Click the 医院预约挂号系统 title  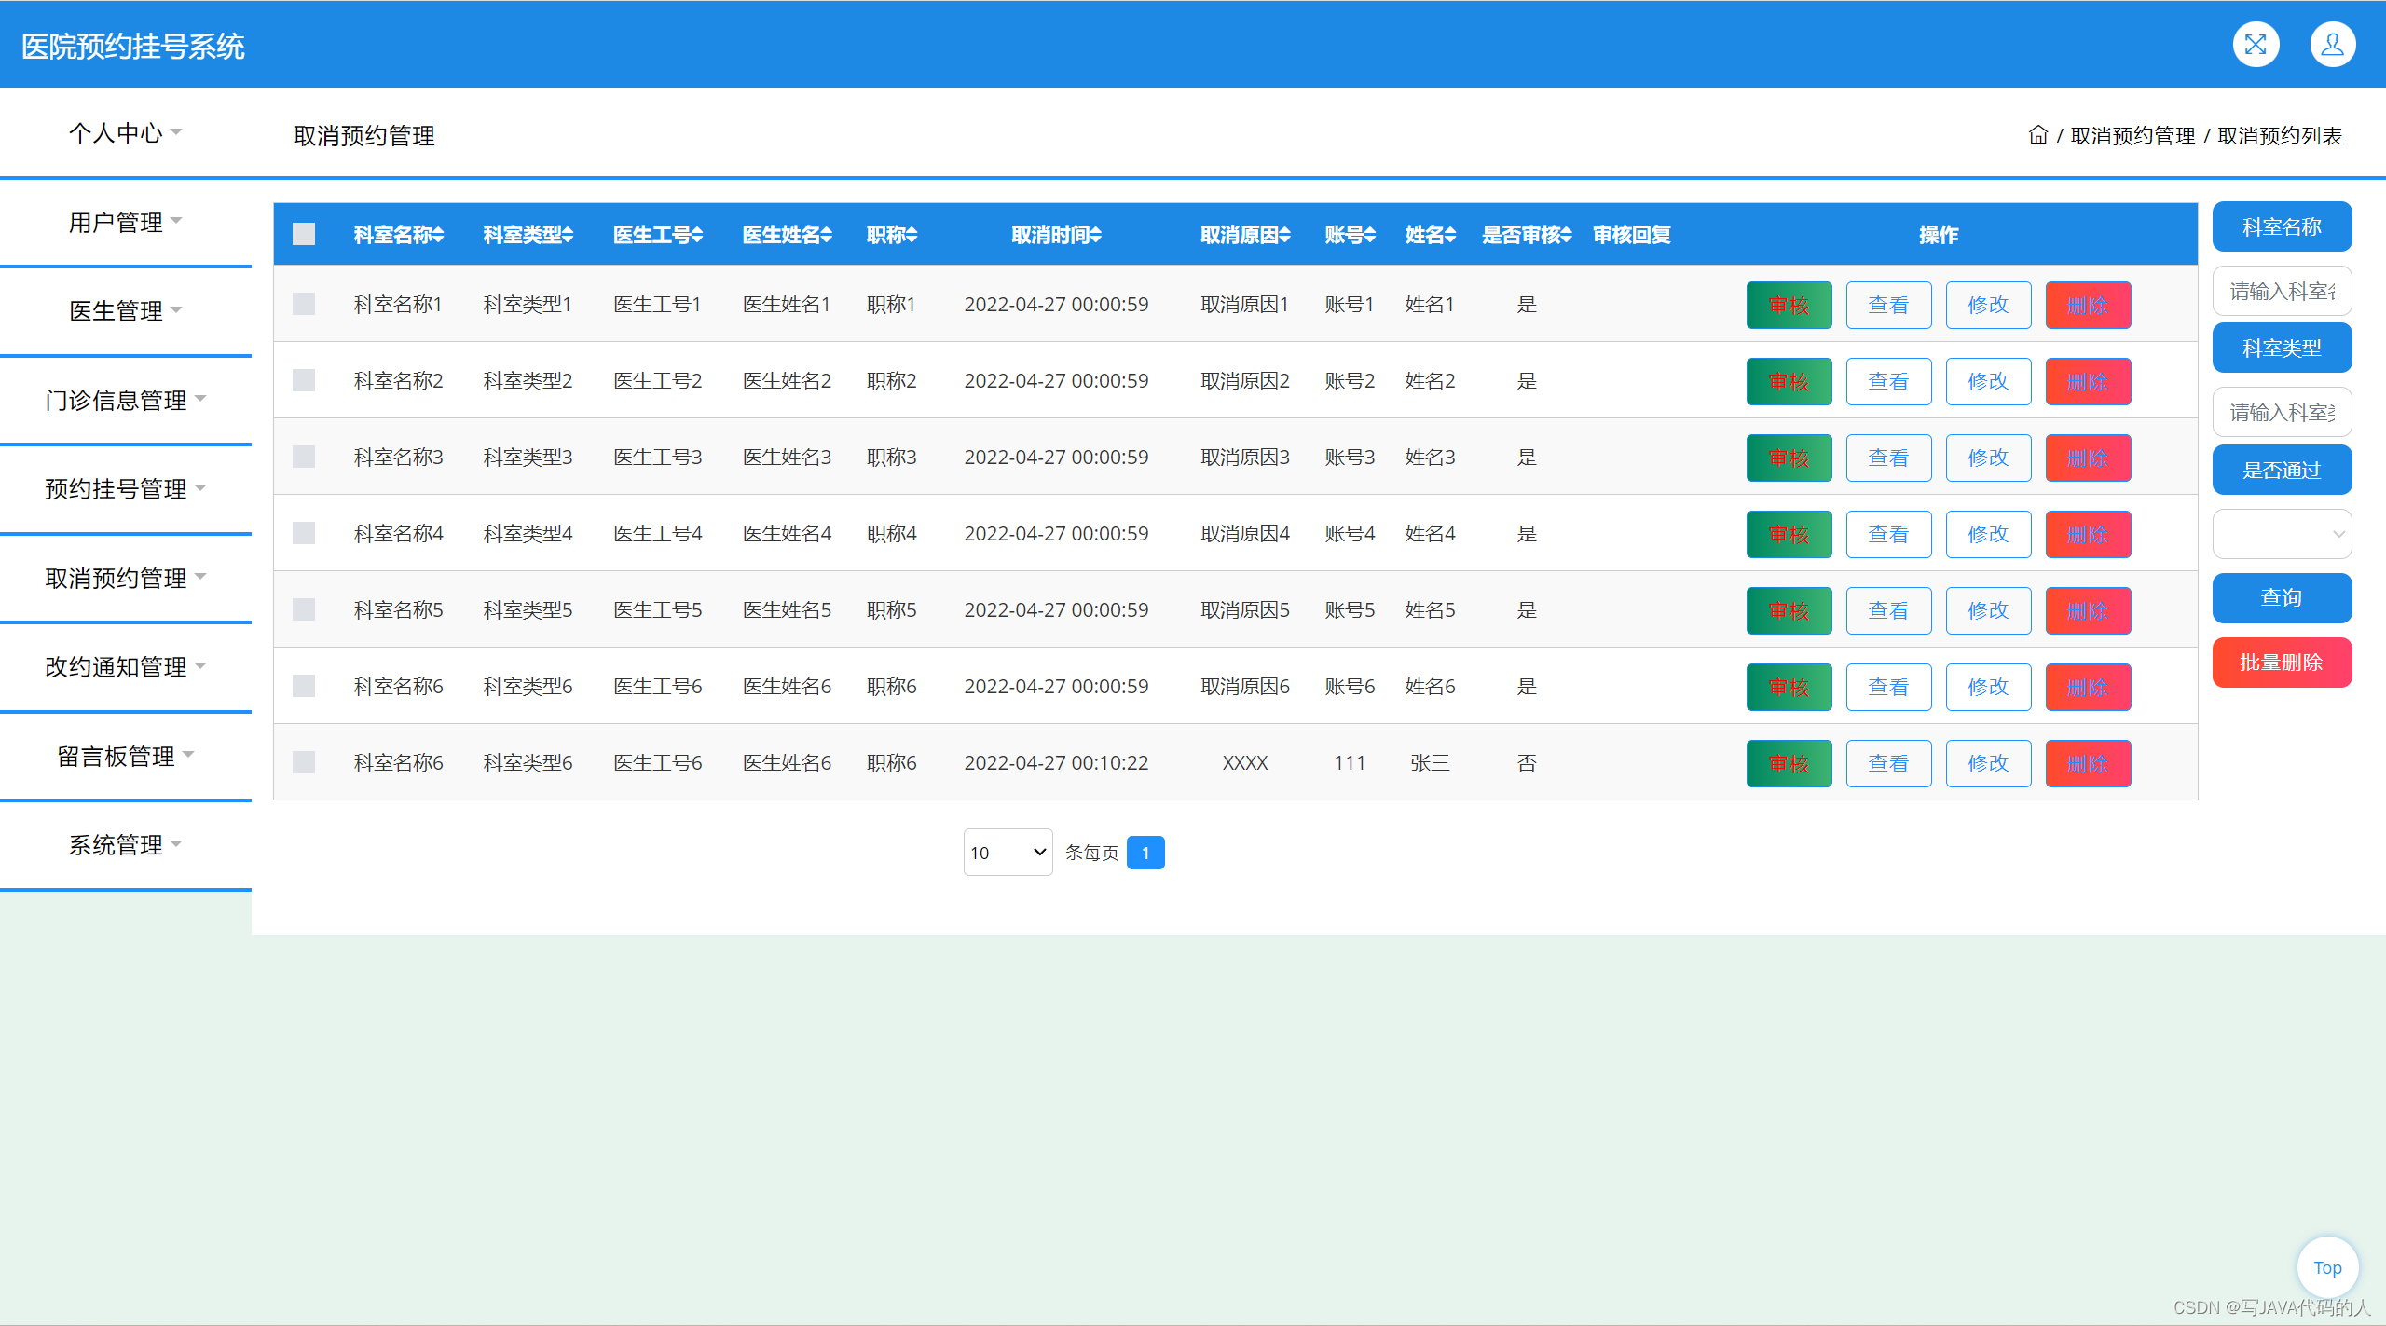point(133,46)
